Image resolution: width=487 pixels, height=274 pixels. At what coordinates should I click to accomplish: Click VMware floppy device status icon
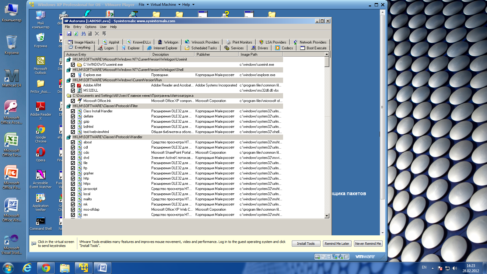(x=329, y=257)
